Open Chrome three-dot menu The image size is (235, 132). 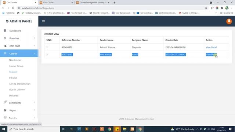232,8
